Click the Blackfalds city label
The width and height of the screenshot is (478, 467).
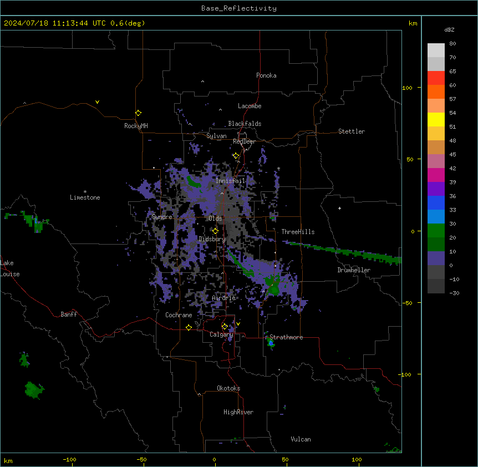point(245,124)
